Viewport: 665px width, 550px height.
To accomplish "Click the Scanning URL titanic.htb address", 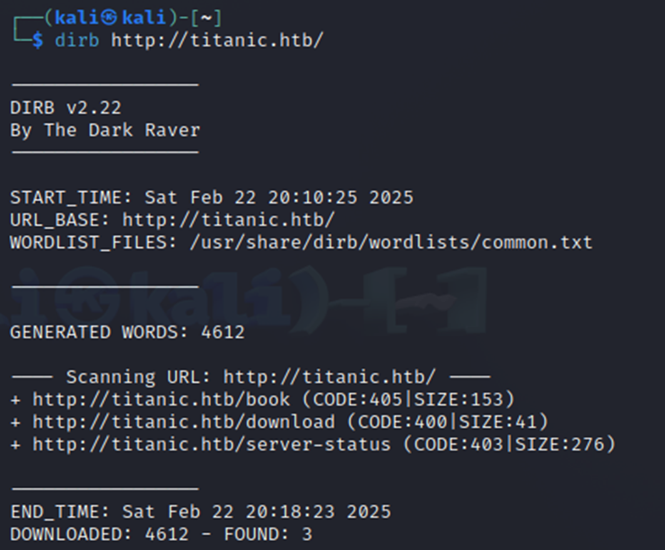I will [329, 377].
